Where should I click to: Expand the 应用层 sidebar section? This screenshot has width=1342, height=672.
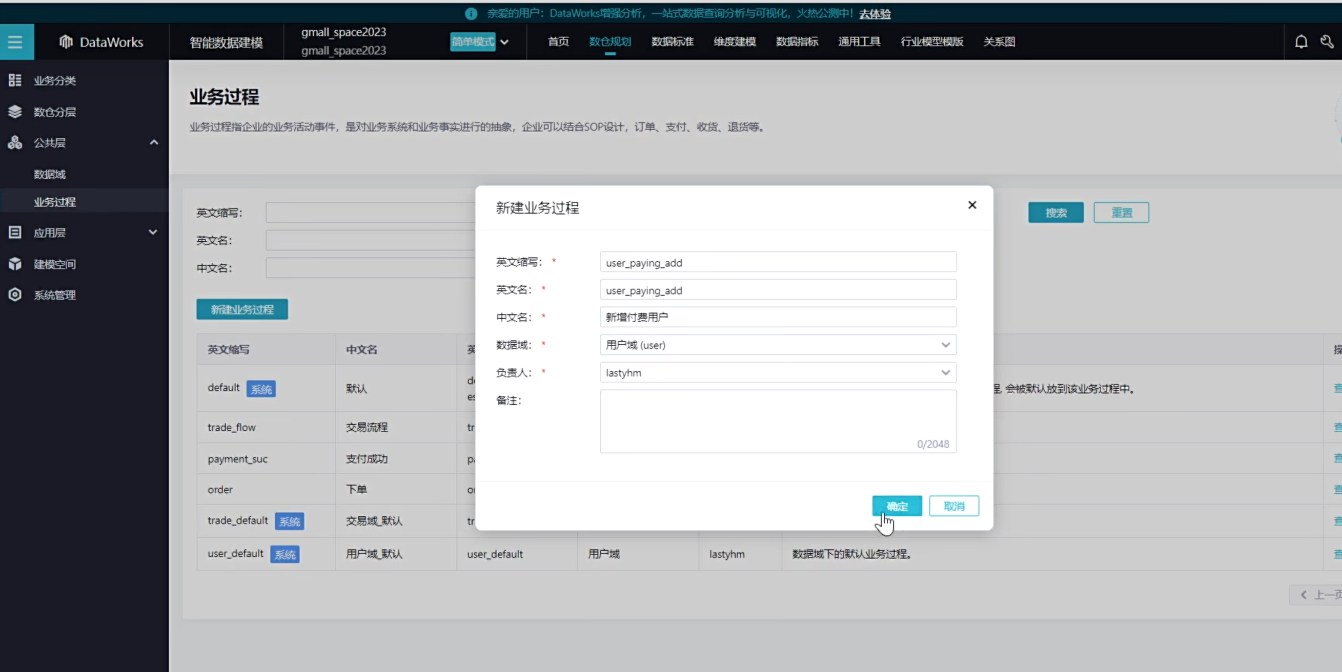point(153,232)
